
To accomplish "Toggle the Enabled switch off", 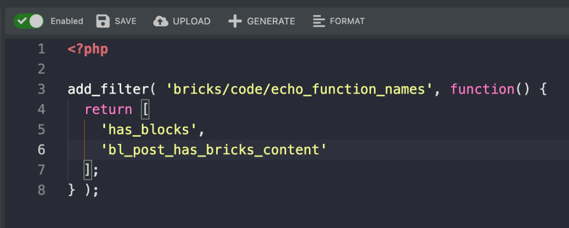I will (29, 21).
